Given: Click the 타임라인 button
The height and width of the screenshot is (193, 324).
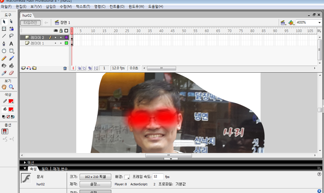Looking at the screenshot, I should pyautogui.click(x=30, y=22).
